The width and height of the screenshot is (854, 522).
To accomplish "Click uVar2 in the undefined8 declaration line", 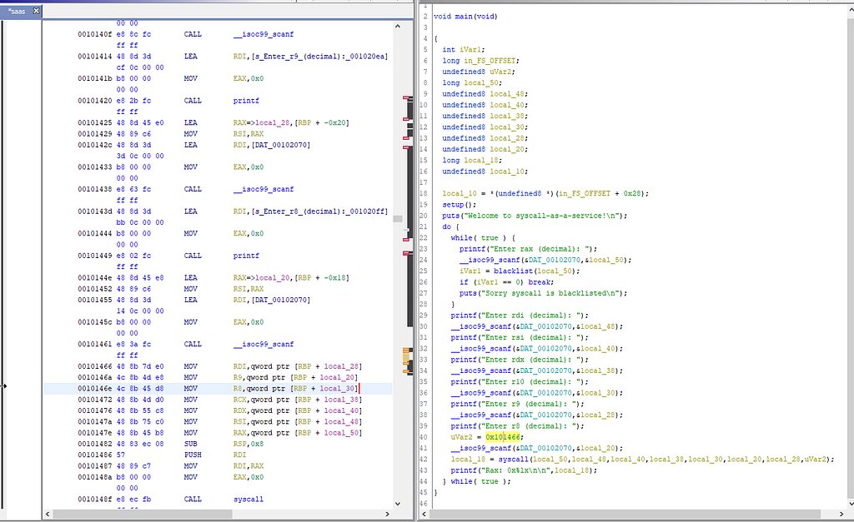I will tap(500, 72).
